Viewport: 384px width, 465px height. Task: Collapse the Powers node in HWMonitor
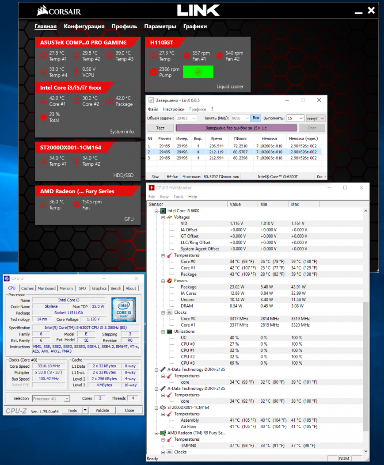[163, 281]
